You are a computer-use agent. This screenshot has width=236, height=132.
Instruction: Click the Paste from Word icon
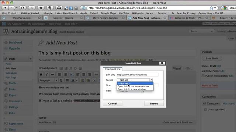click(x=88, y=80)
